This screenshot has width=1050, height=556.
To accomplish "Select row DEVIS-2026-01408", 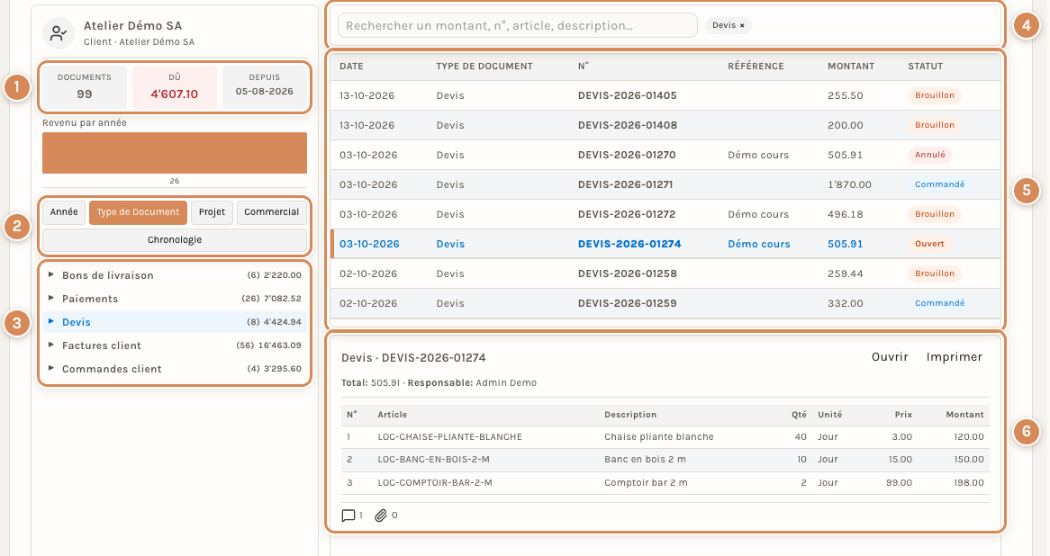I will pyautogui.click(x=665, y=125).
